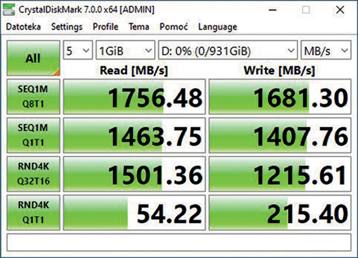The width and height of the screenshot is (358, 258).
Task: Start the SEQ1M Q1T1 test
Action: (x=33, y=135)
